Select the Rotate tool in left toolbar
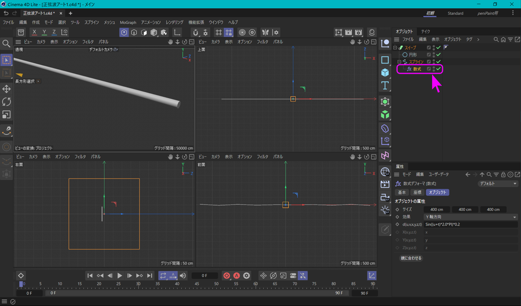The height and width of the screenshot is (306, 521). pos(6,102)
